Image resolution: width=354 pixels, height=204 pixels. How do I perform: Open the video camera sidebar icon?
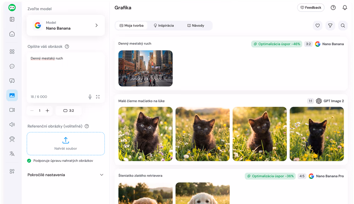[x=12, y=110]
